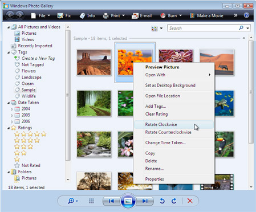Select the desert buttes thumbnail
Viewport: 256px width, 212px height.
tap(94, 62)
